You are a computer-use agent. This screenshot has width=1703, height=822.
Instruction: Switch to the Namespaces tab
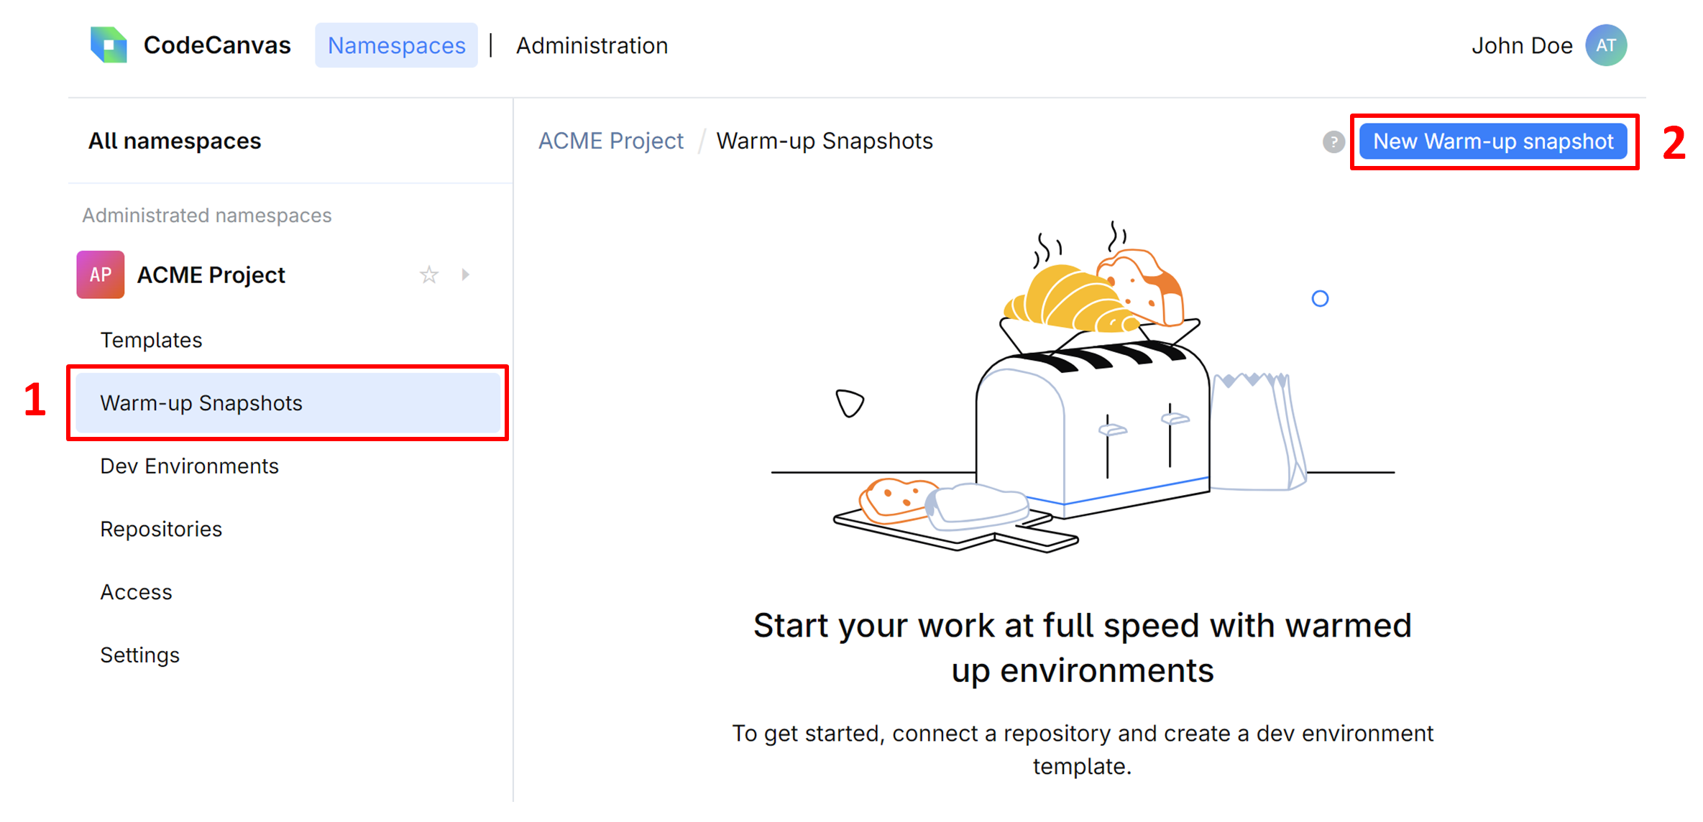(396, 45)
